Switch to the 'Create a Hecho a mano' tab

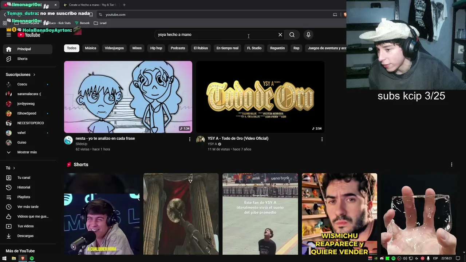click(90, 5)
